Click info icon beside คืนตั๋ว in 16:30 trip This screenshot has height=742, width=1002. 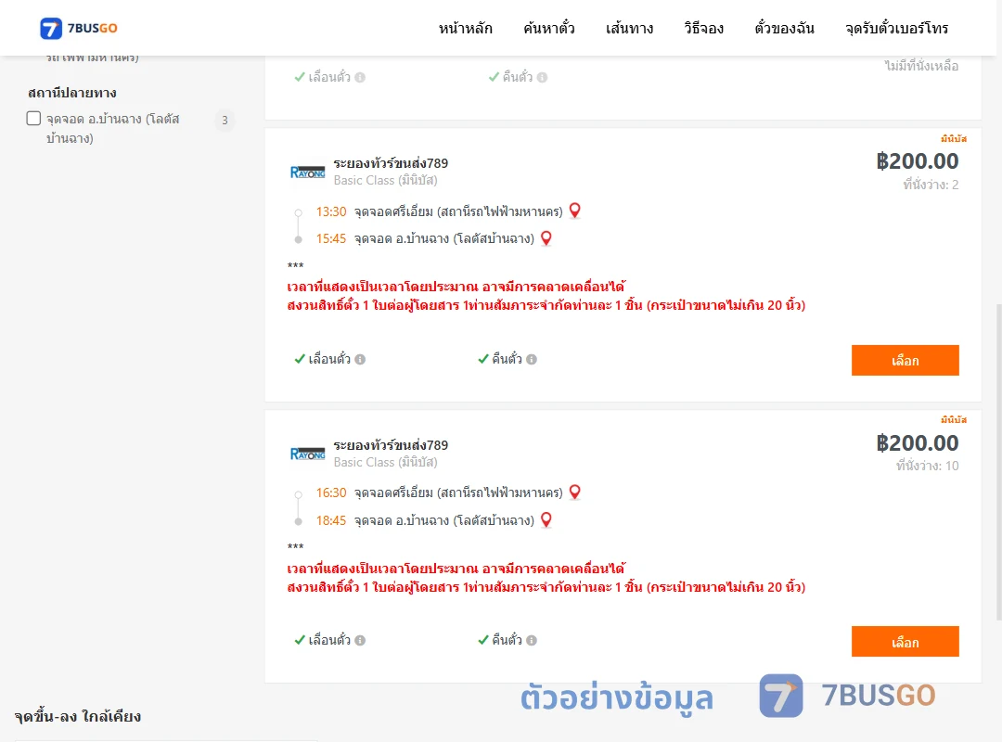coord(532,640)
